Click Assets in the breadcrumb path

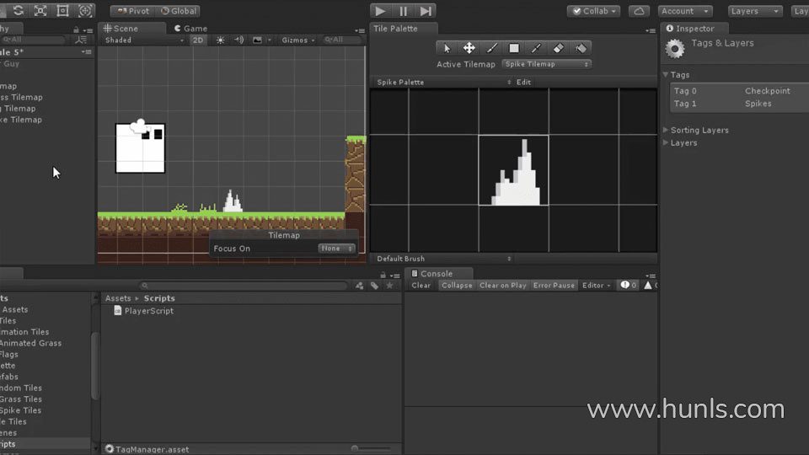pyautogui.click(x=118, y=298)
